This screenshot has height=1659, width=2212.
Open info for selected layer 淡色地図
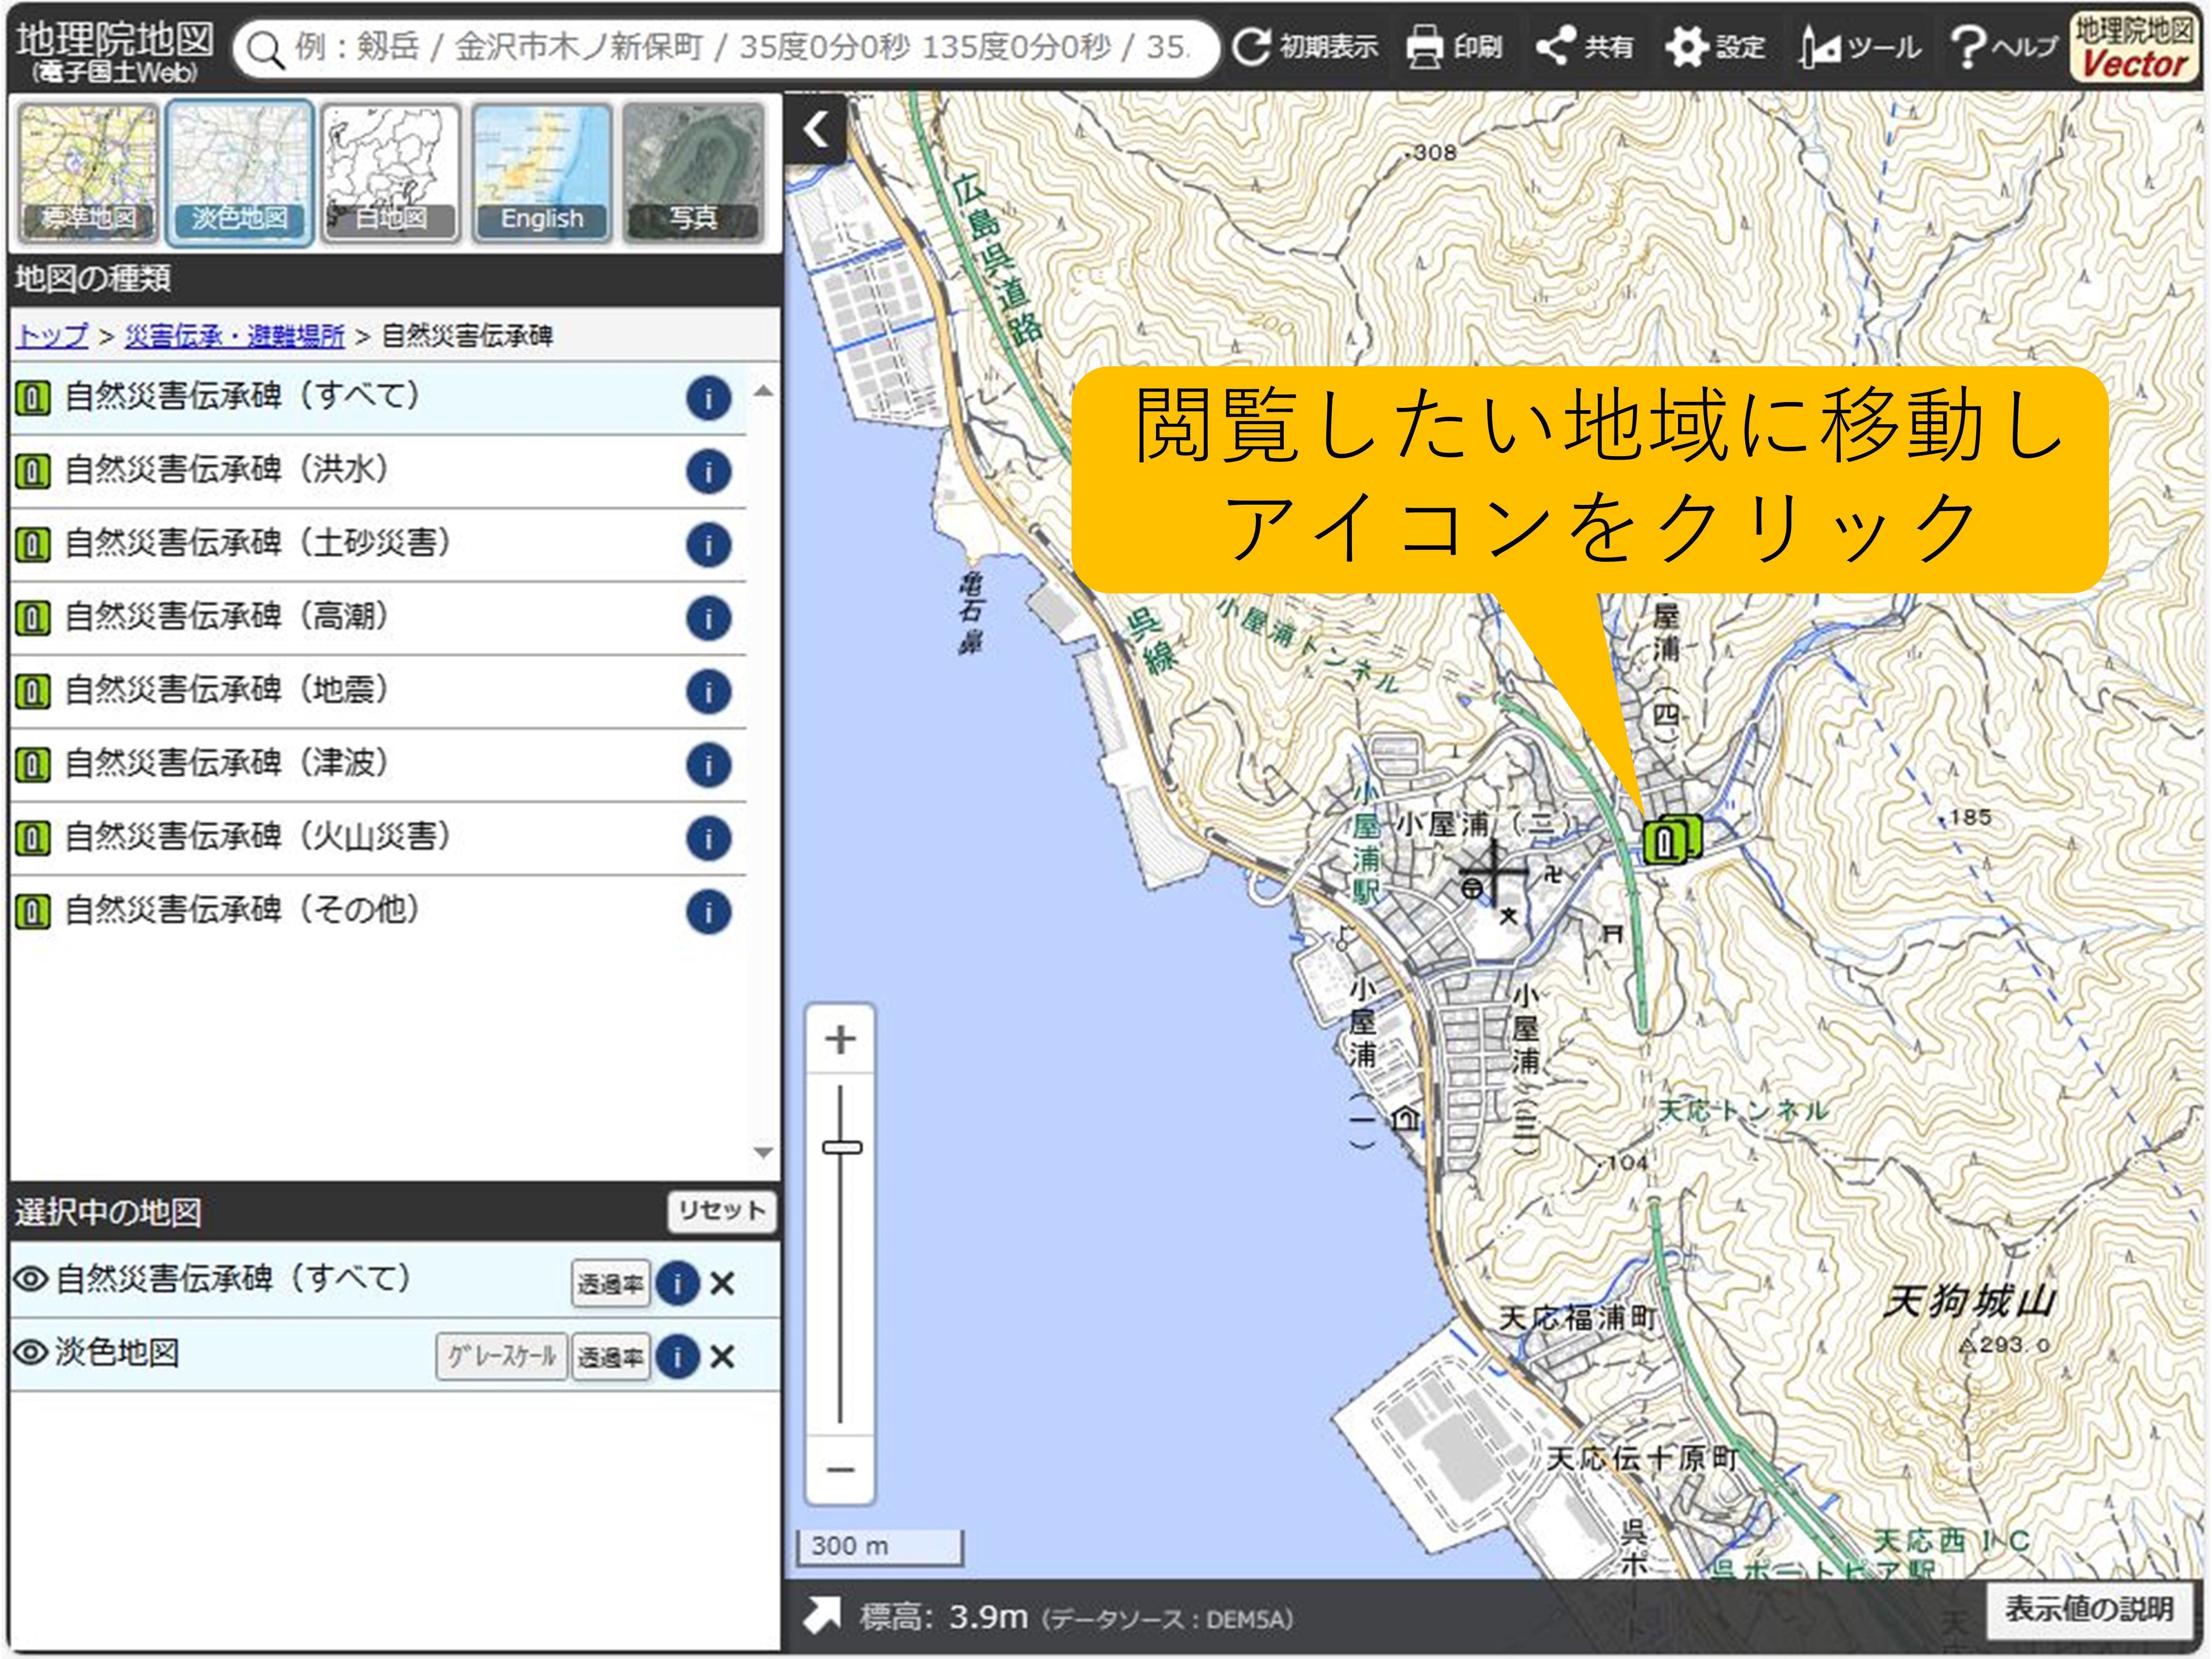click(x=678, y=1357)
